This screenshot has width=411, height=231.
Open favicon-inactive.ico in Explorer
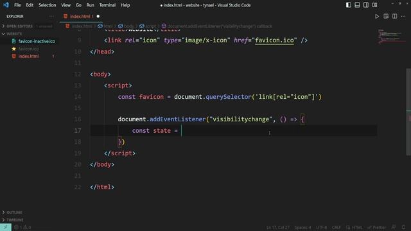point(37,41)
